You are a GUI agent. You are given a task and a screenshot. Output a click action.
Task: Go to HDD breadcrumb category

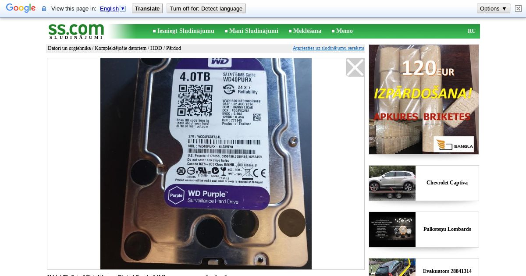(156, 48)
